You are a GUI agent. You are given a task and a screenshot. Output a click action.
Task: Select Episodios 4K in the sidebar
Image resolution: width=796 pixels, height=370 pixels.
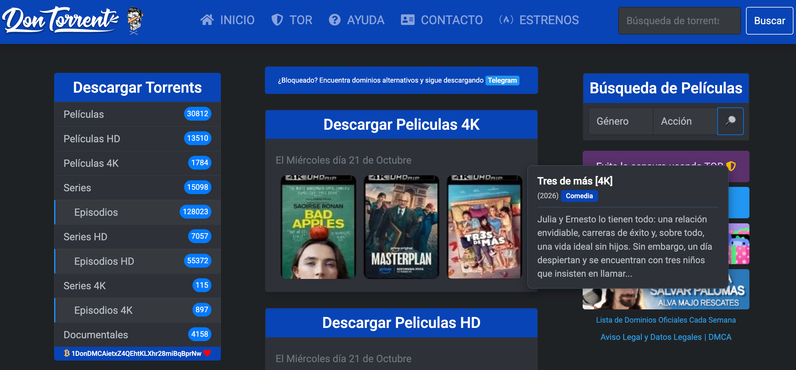pos(137,310)
